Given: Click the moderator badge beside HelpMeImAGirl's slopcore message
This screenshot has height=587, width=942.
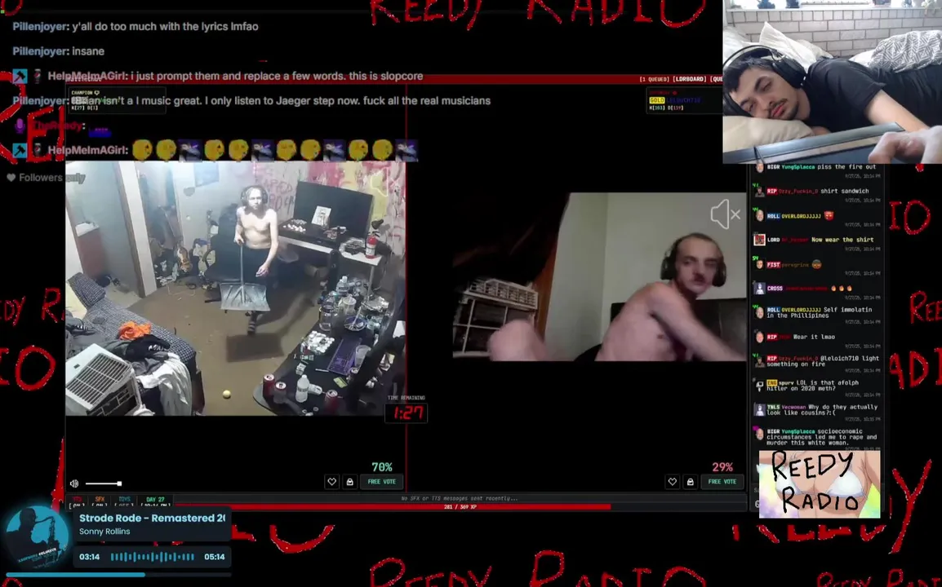Looking at the screenshot, I should tap(20, 76).
